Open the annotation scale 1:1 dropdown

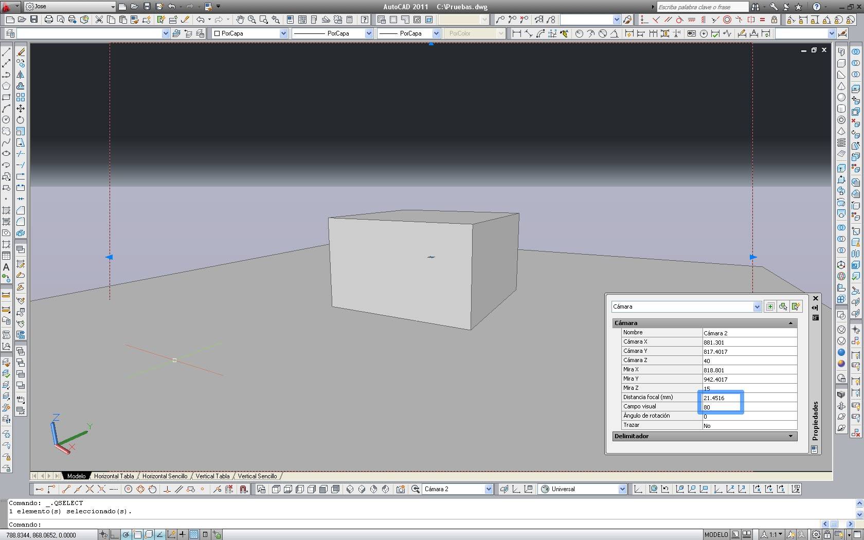coord(773,535)
